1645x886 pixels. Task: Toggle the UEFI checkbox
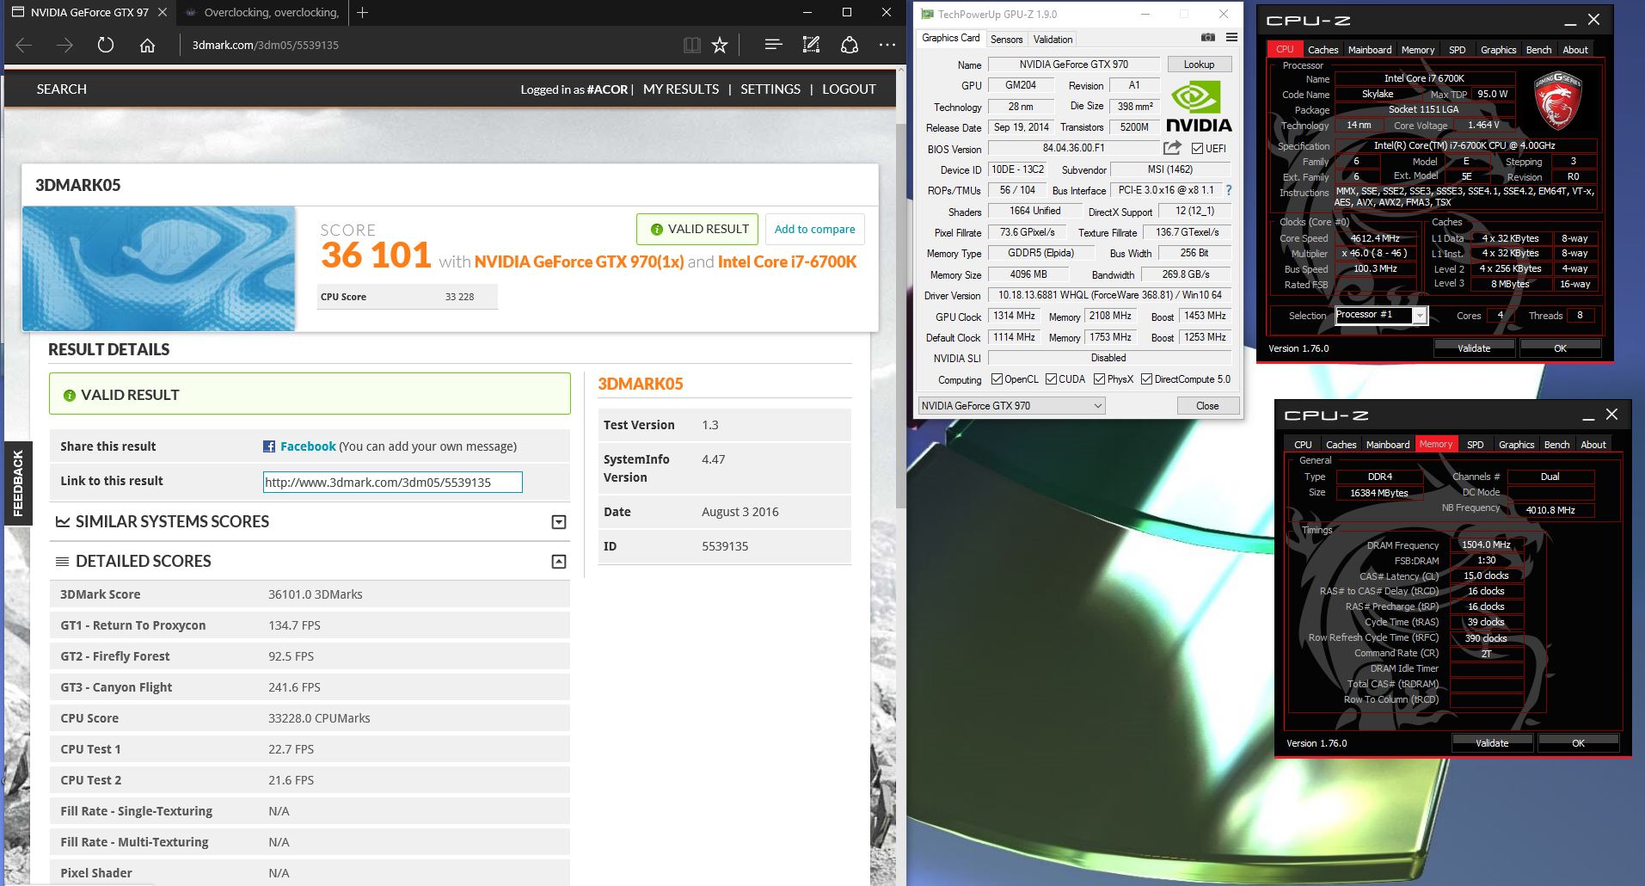(1197, 148)
